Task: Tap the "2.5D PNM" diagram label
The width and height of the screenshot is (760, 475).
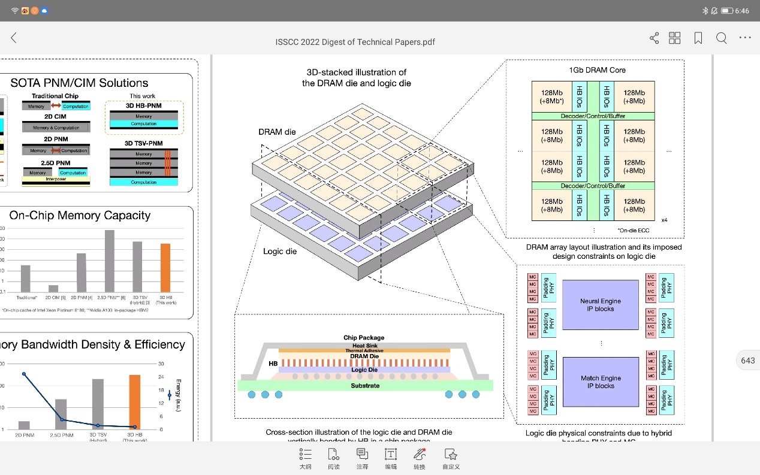Action: (55, 162)
